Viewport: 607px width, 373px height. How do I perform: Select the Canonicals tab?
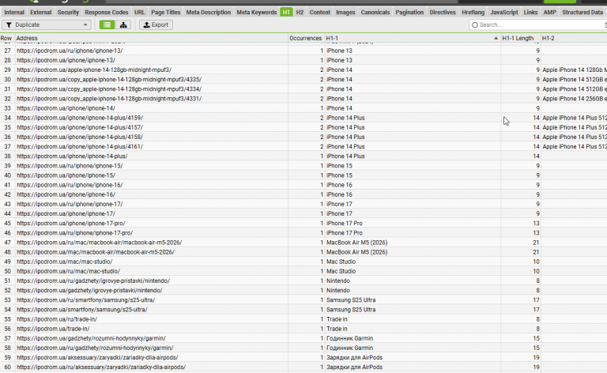point(375,13)
